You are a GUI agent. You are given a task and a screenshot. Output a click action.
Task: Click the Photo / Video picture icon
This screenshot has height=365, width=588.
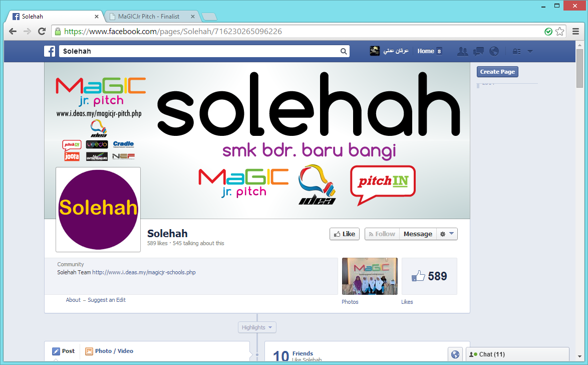pyautogui.click(x=89, y=351)
